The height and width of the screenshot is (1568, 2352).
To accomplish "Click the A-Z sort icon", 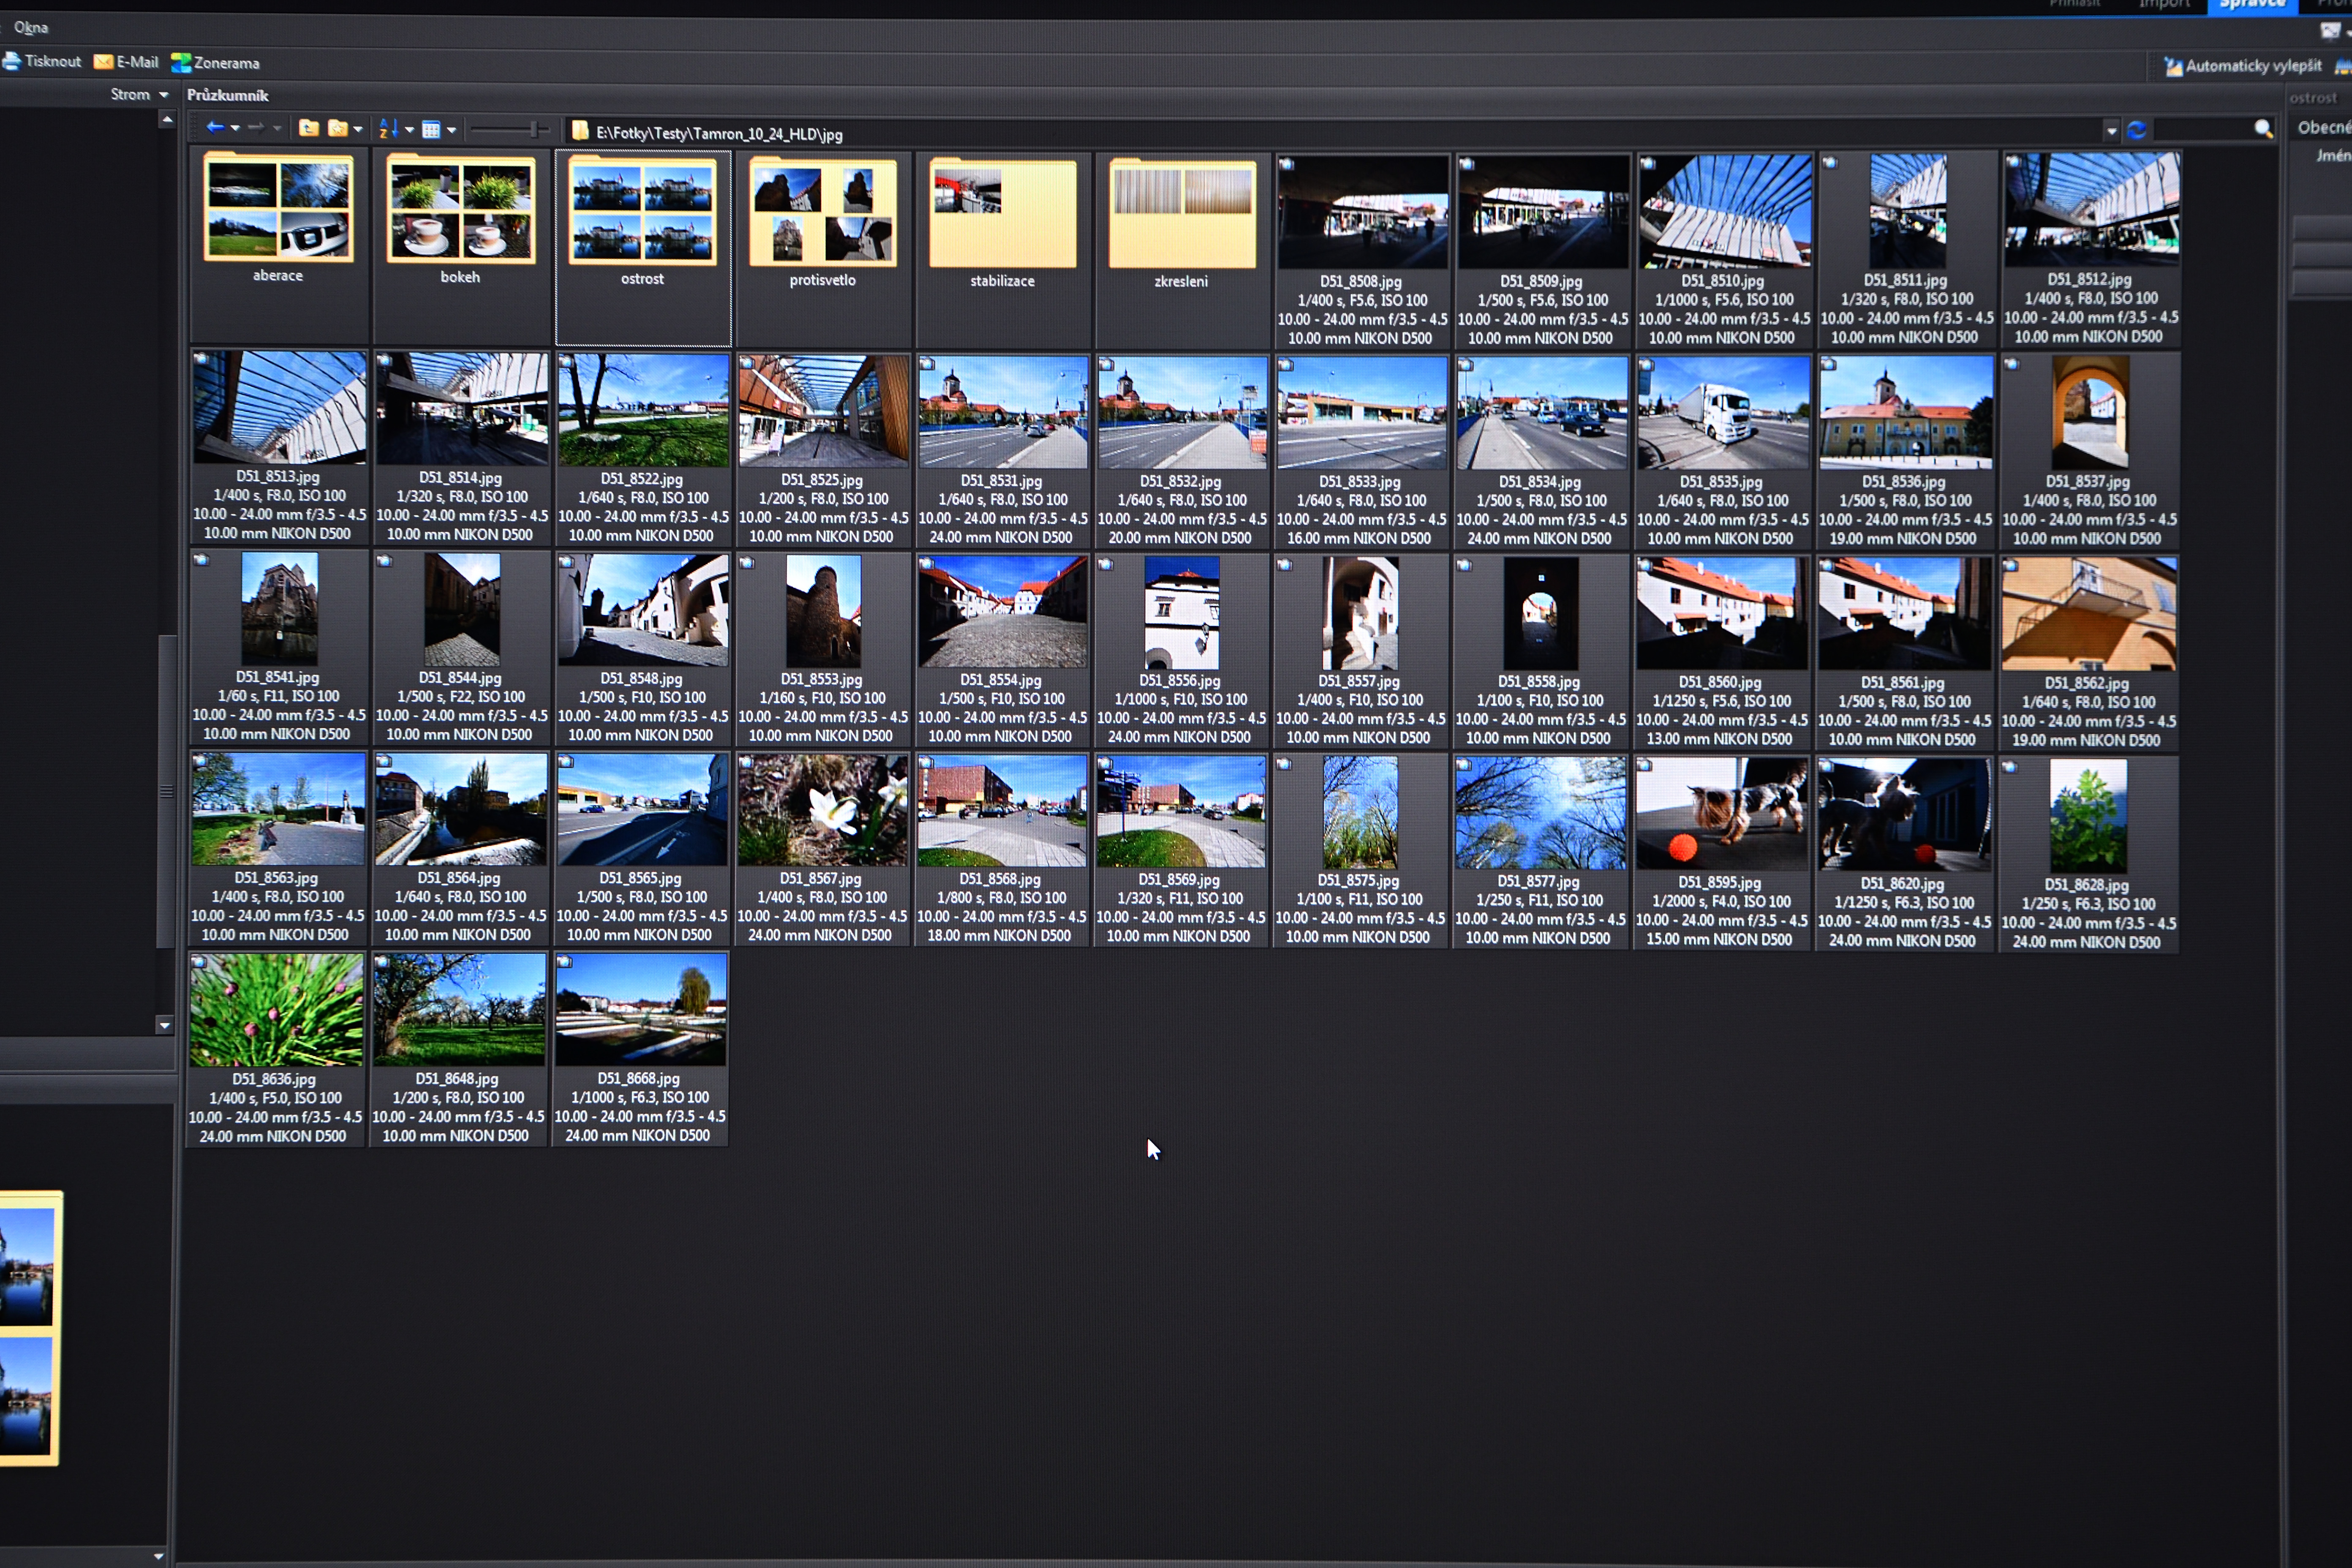I will (388, 129).
